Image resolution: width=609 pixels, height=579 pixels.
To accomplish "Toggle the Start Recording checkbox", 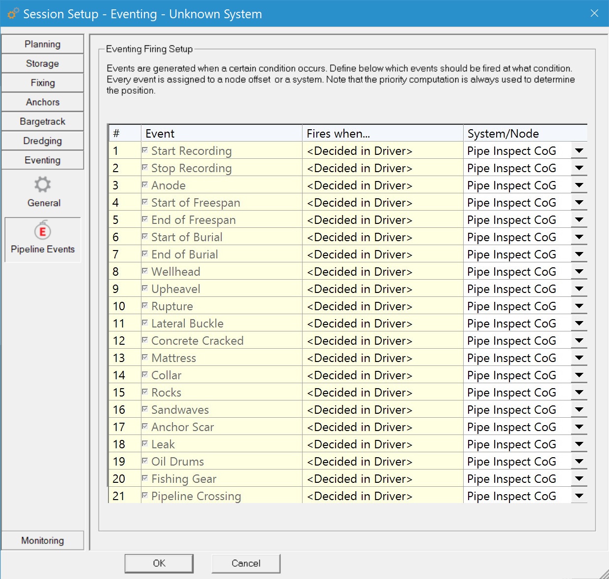I will coord(145,150).
